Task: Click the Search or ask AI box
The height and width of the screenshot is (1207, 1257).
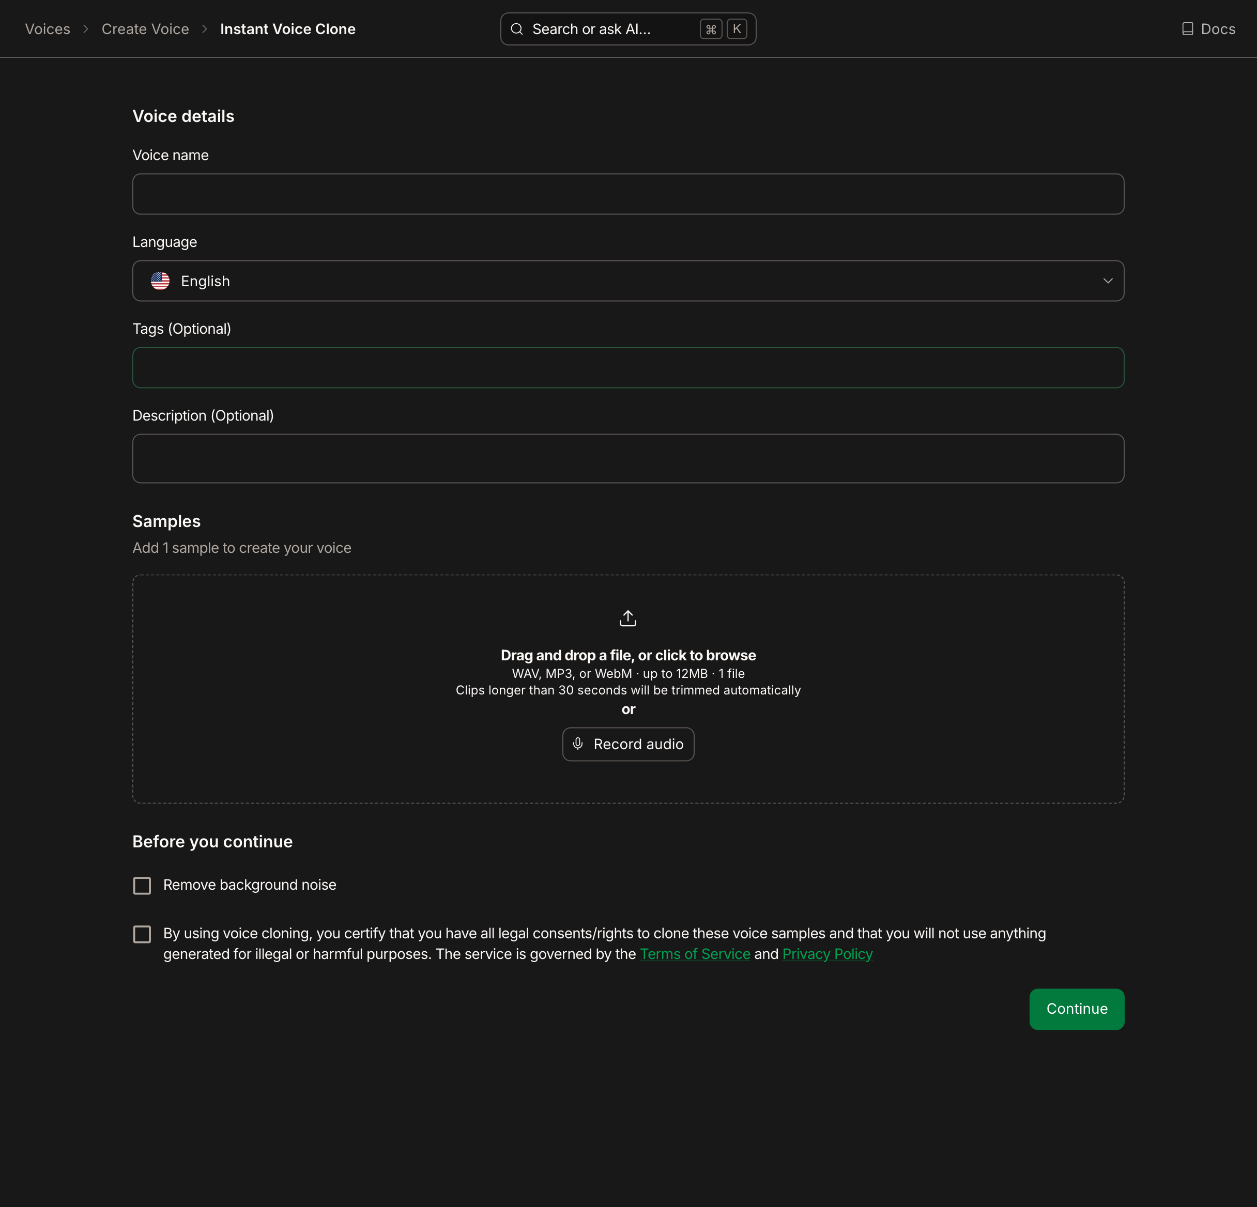Action: pos(628,29)
